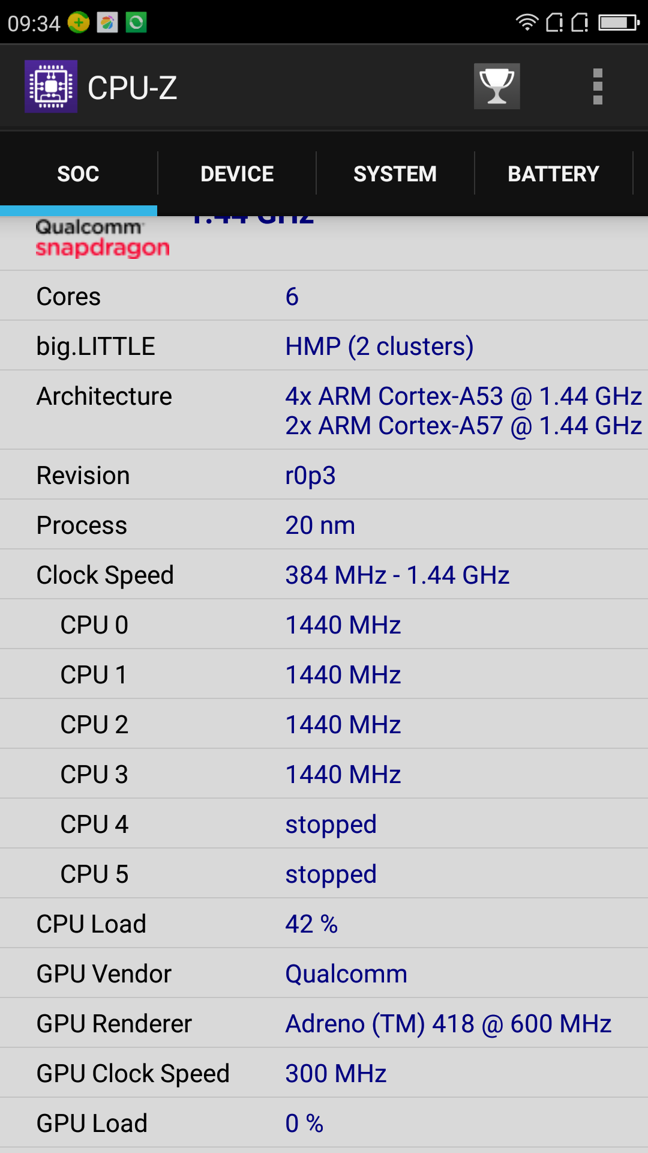Viewport: 648px width, 1153px height.
Task: Tap the status bar clock
Action: point(34,23)
